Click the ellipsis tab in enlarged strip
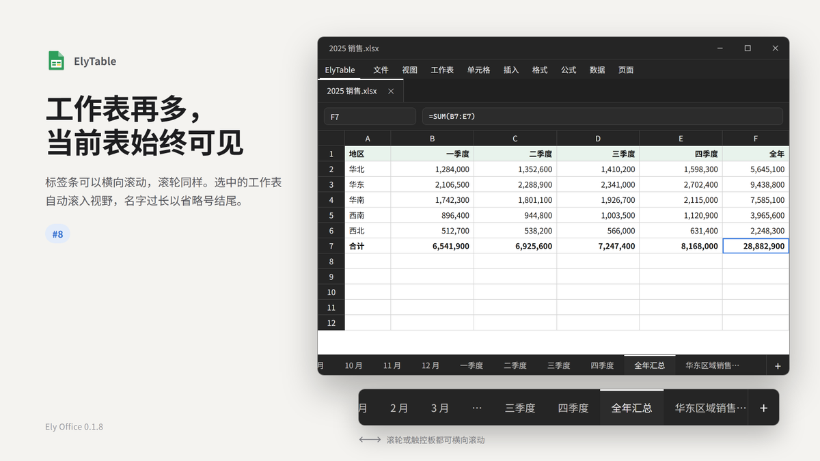 click(477, 408)
